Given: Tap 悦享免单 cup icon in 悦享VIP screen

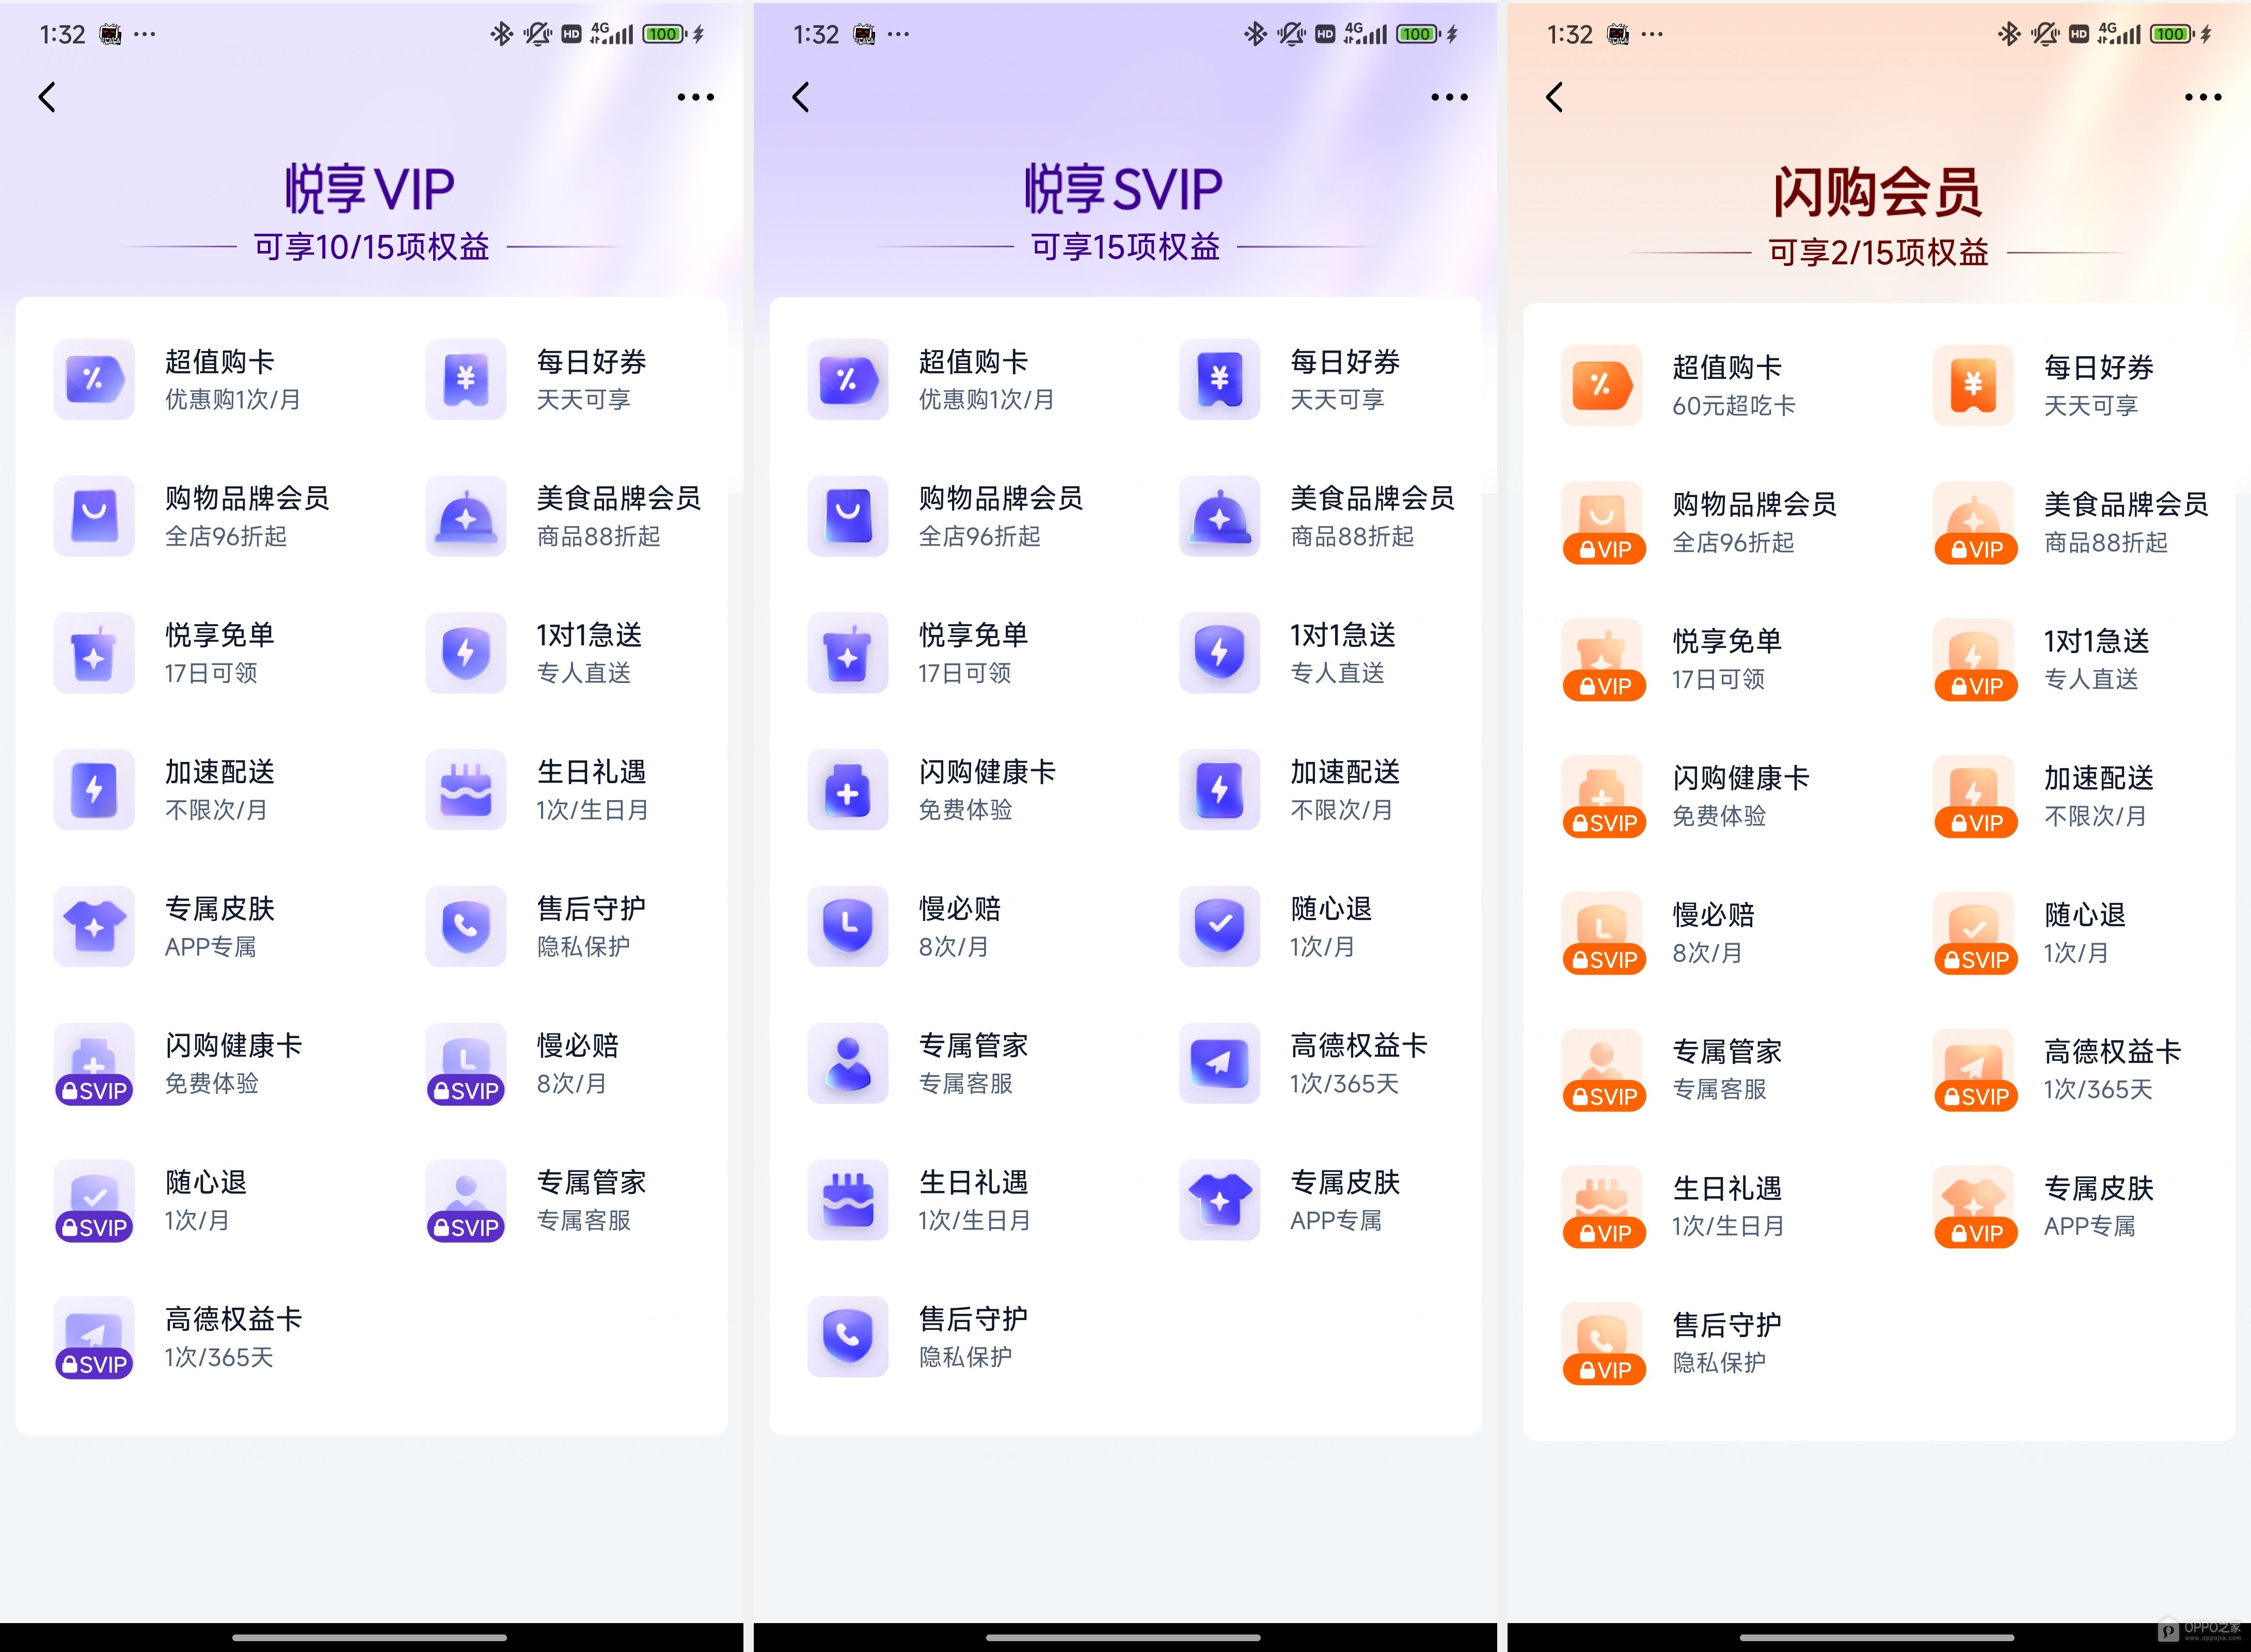Looking at the screenshot, I should 94,653.
